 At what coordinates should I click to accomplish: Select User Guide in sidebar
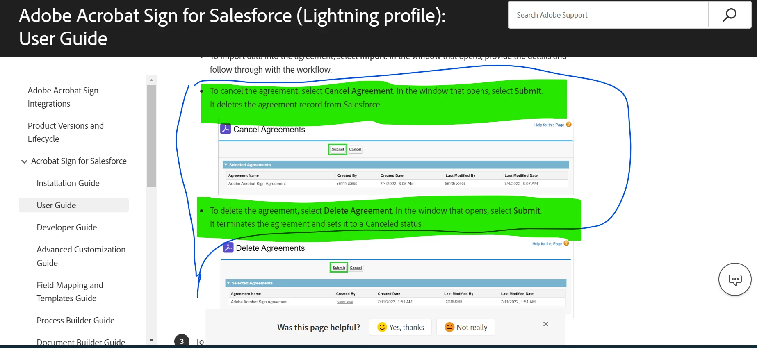(74, 205)
